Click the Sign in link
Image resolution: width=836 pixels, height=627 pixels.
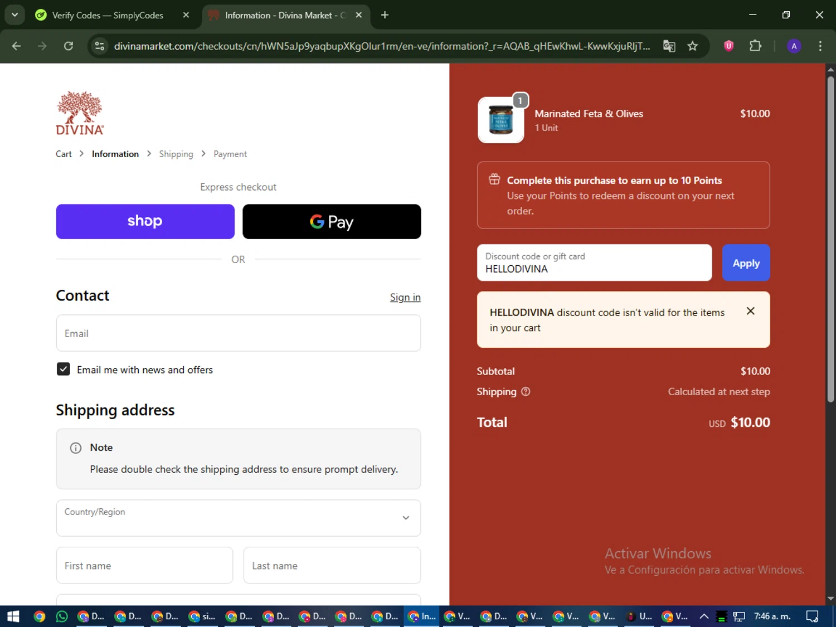tap(405, 297)
